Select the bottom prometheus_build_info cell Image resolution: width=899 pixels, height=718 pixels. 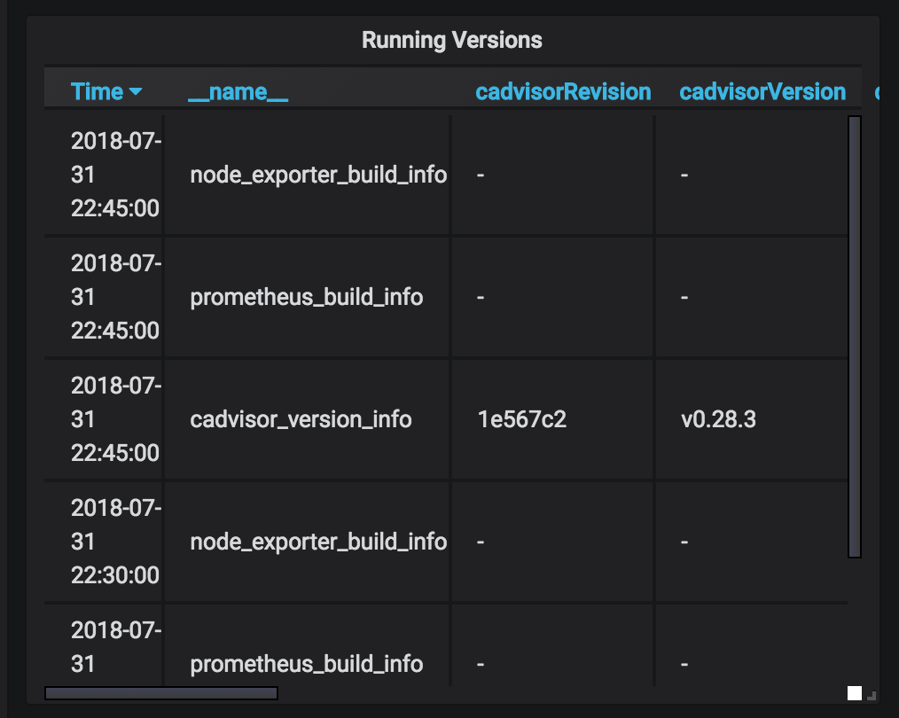(306, 664)
